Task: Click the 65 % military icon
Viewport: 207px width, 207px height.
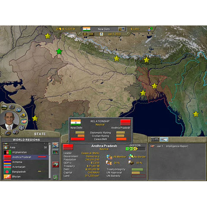Action: pos(131,163)
